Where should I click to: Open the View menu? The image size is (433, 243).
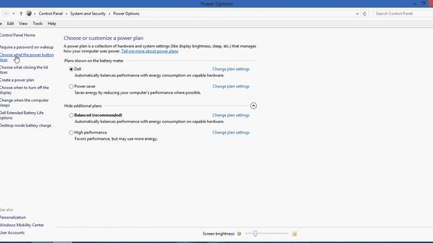[23, 24]
